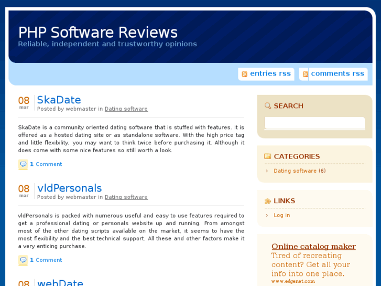Viewport: 381px width, 286px height.
Task: Click the tagline 'Reliable, independent and trustworthy opinions'
Action: 107,44
